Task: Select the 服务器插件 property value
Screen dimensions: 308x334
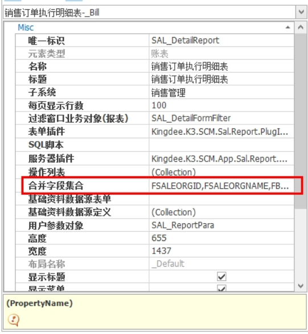Action: (221, 159)
